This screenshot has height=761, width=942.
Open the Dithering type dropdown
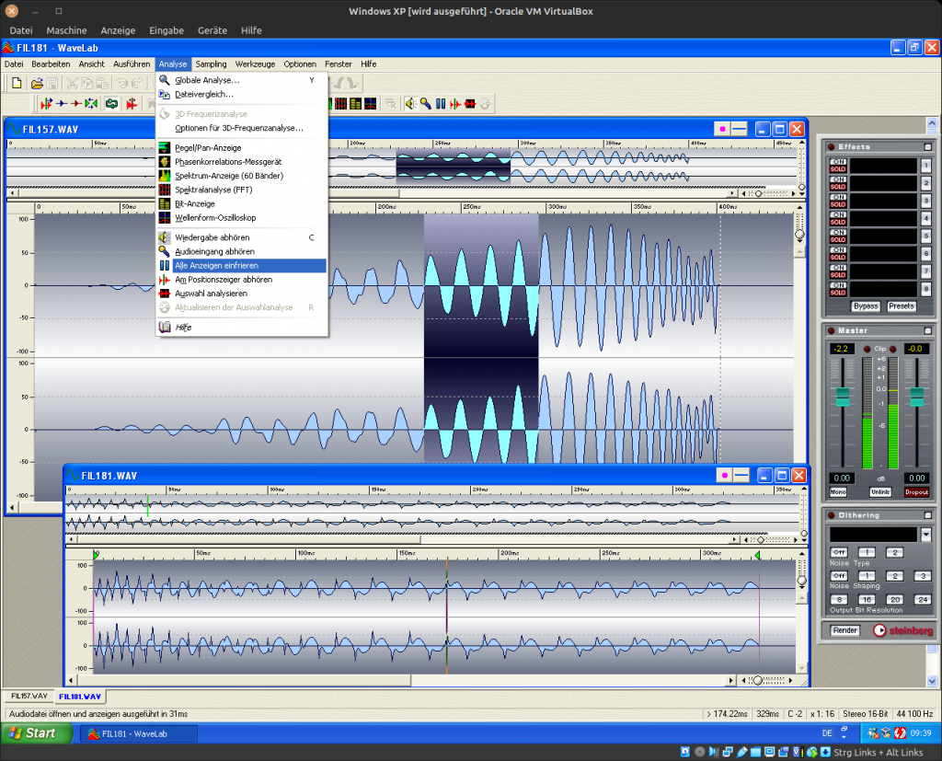[925, 535]
